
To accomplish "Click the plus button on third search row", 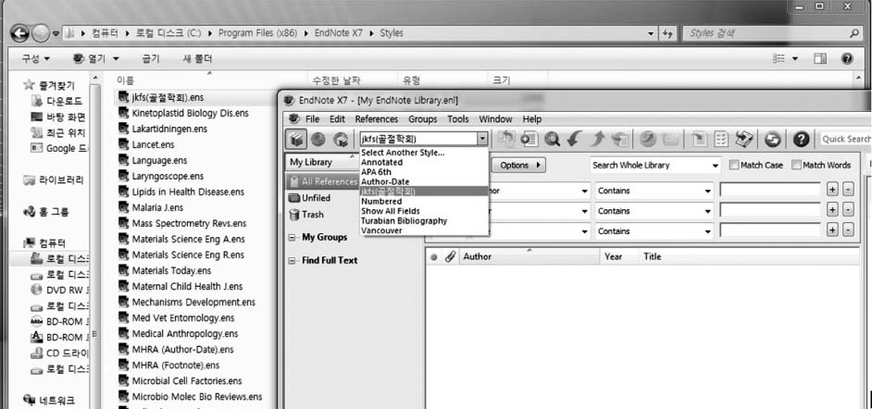I will coord(832,230).
